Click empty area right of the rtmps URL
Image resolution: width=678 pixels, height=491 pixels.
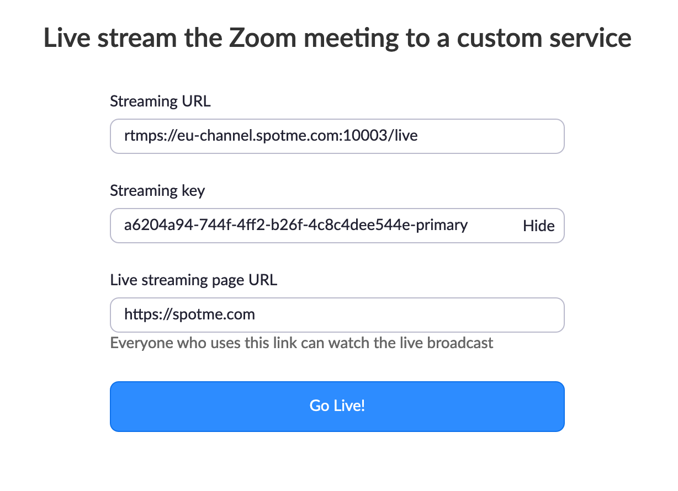[490, 136]
